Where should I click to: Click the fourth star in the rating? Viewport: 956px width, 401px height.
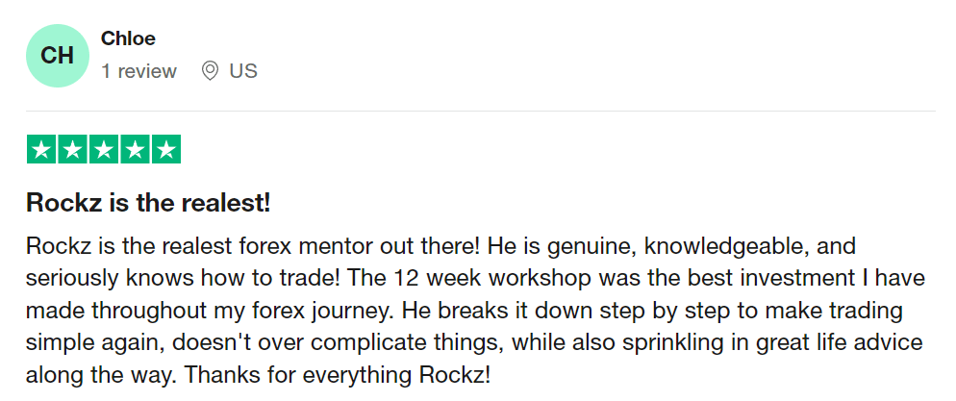[136, 150]
